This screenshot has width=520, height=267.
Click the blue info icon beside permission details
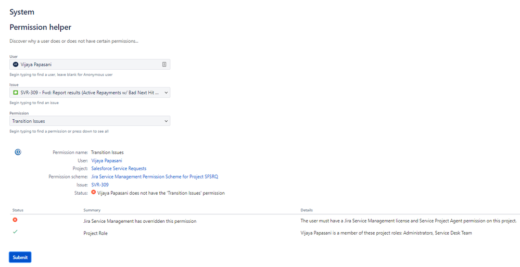coord(18,152)
